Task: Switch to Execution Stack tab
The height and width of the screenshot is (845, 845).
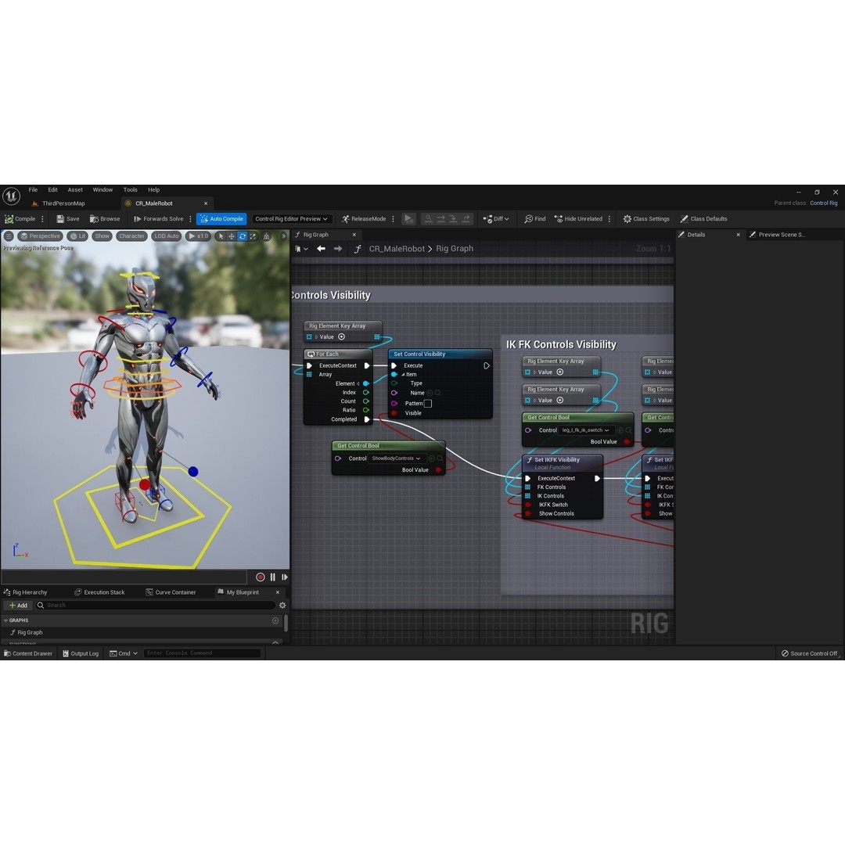Action: click(99, 592)
